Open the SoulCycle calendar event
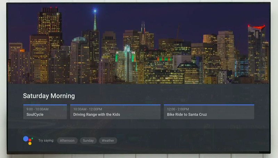Image resolution: width=278 pixels, height=158 pixels. pyautogui.click(x=45, y=112)
